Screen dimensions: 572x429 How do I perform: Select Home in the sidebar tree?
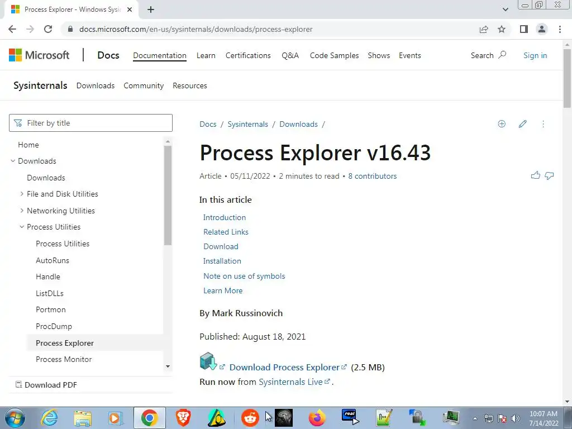pos(28,145)
